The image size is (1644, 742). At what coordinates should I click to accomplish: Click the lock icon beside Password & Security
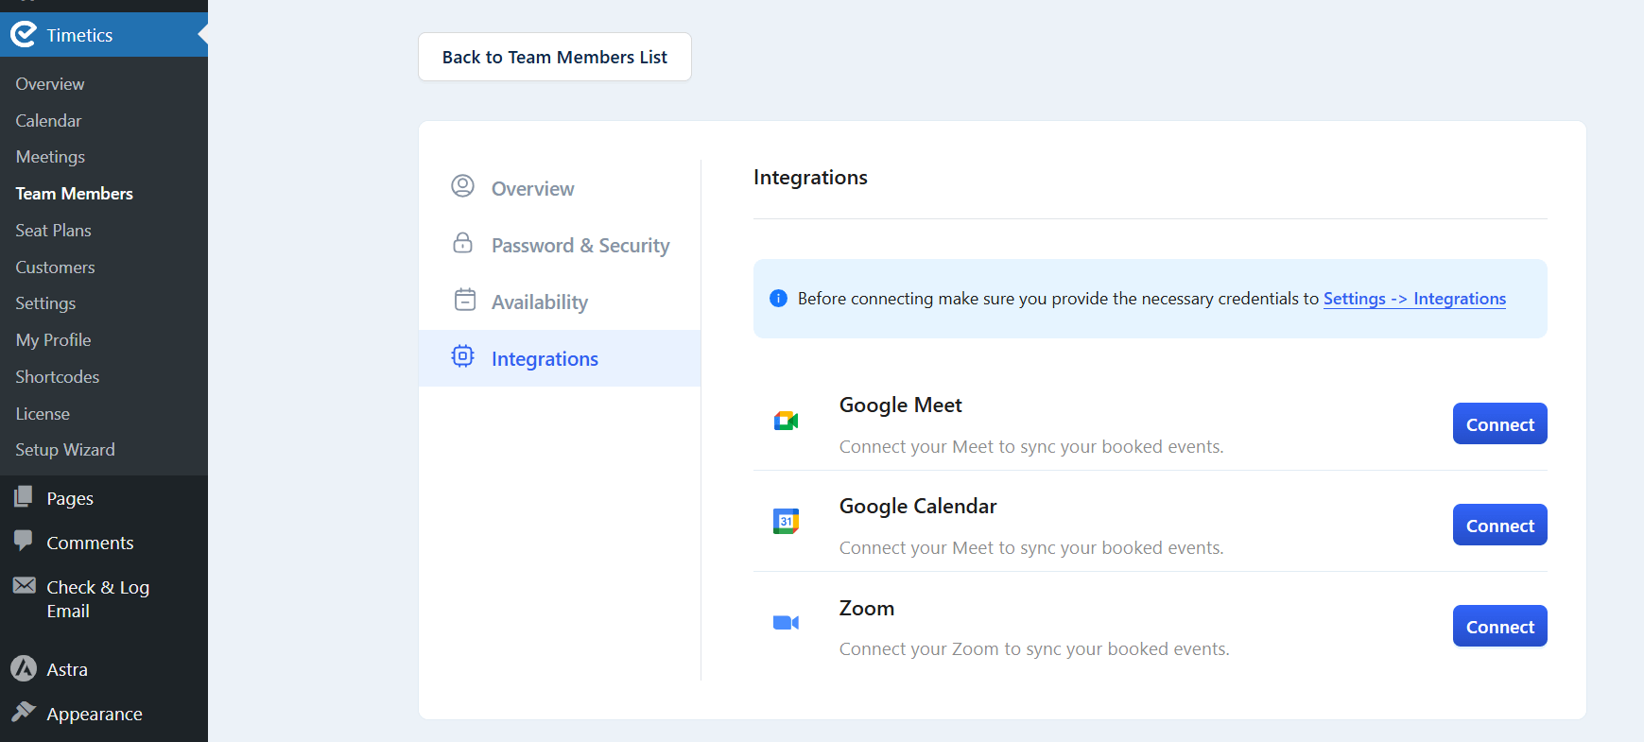pos(463,243)
